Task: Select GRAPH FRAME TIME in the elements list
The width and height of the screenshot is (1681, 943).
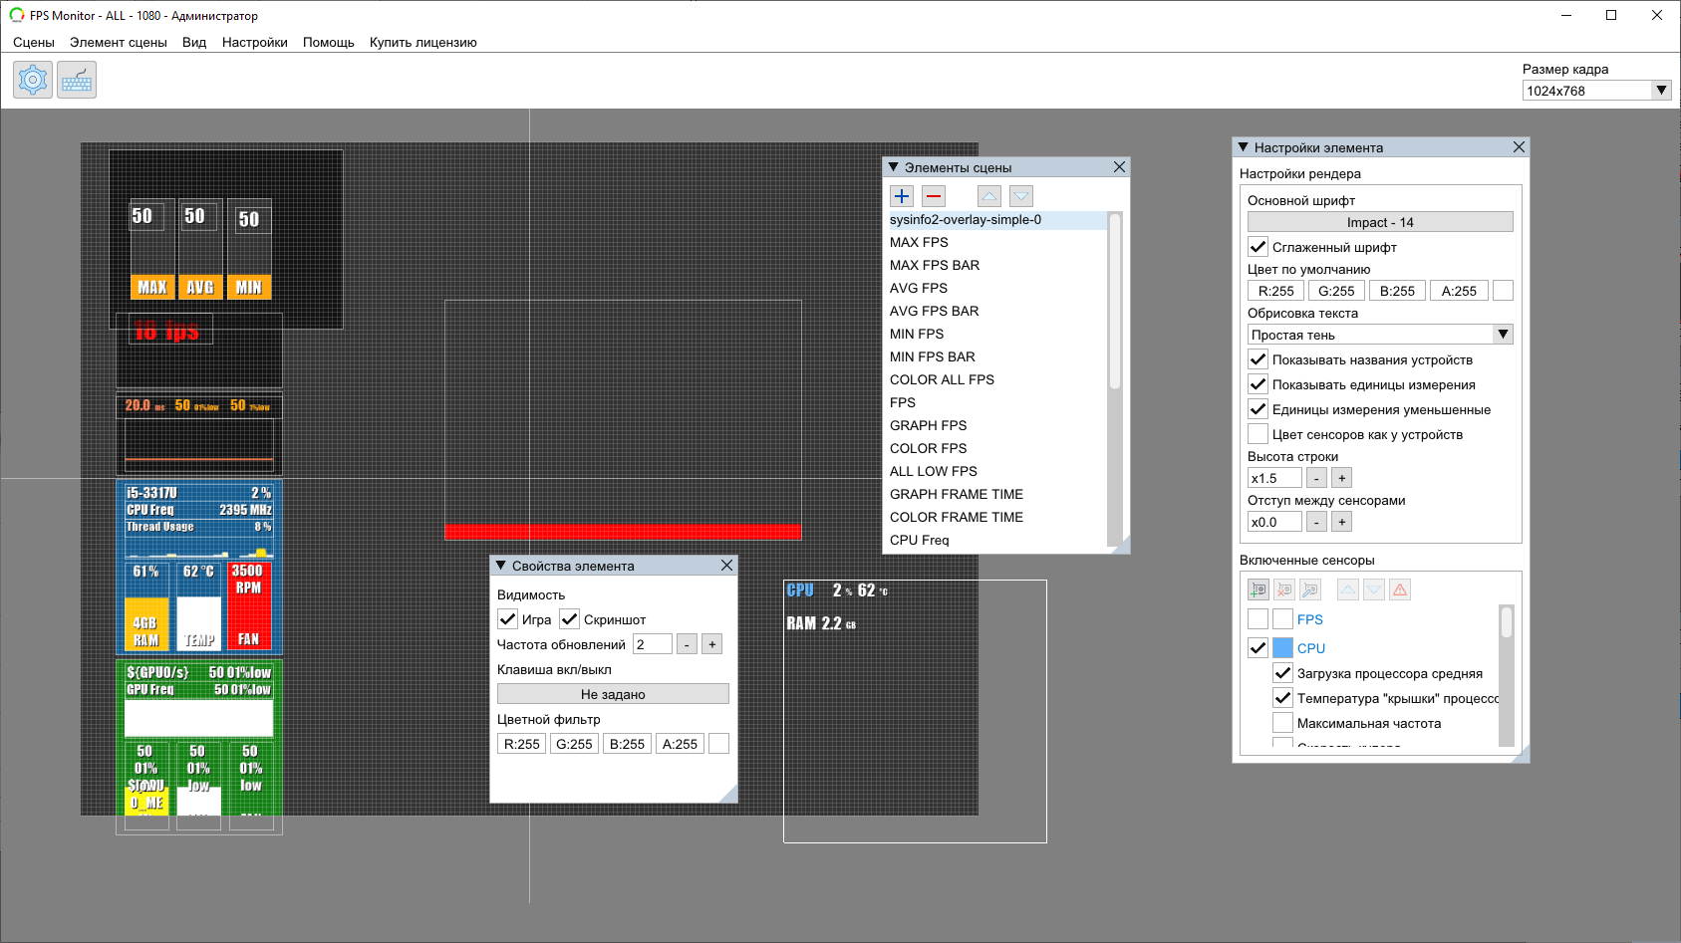Action: click(957, 494)
